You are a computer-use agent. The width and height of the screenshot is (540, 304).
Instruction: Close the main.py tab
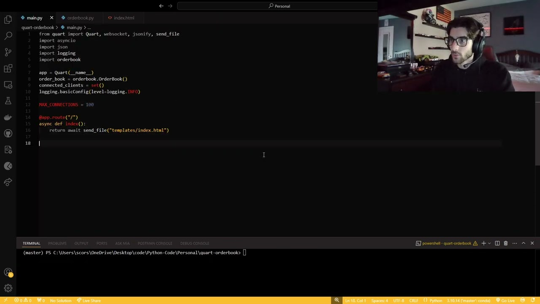click(x=51, y=18)
